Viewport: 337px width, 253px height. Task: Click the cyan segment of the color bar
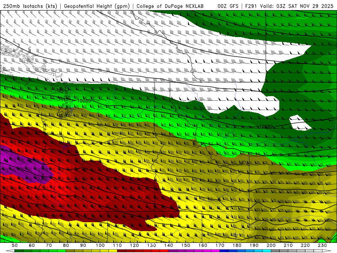267,251
